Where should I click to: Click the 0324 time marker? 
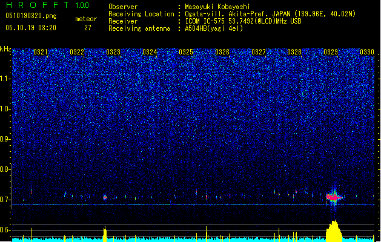[150, 52]
